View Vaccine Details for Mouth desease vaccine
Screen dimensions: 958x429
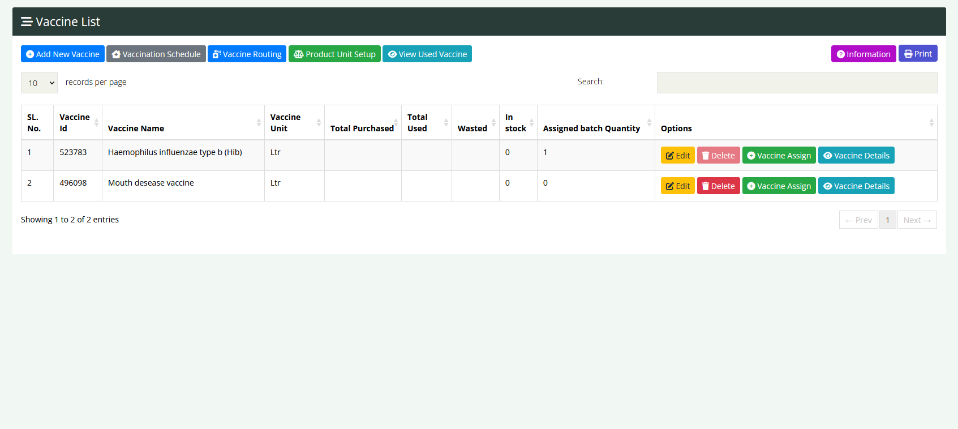856,186
